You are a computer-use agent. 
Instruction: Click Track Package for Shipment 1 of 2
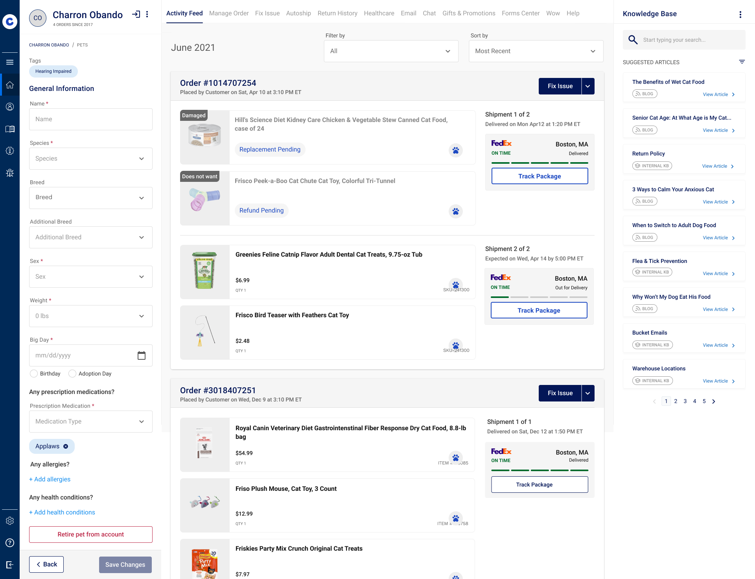click(x=540, y=176)
